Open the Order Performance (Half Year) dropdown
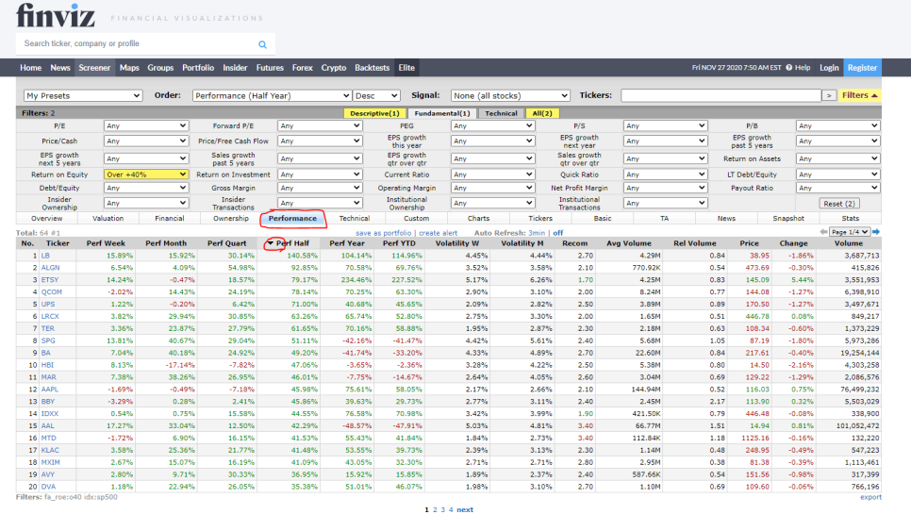This screenshot has height=531, width=911. pos(272,95)
